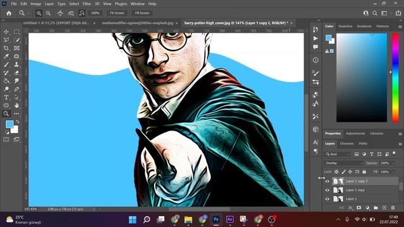Go to Photoshop Home screen
This screenshot has width=404, height=227.
[x=9, y=13]
